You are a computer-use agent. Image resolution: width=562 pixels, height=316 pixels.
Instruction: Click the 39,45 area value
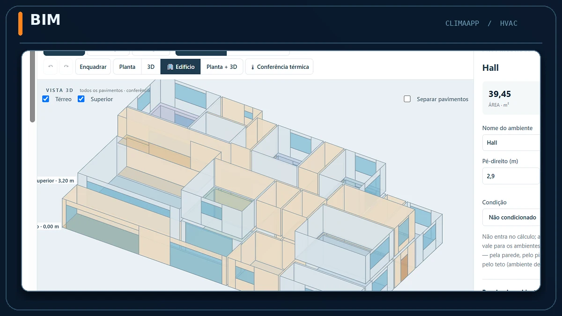(500, 94)
